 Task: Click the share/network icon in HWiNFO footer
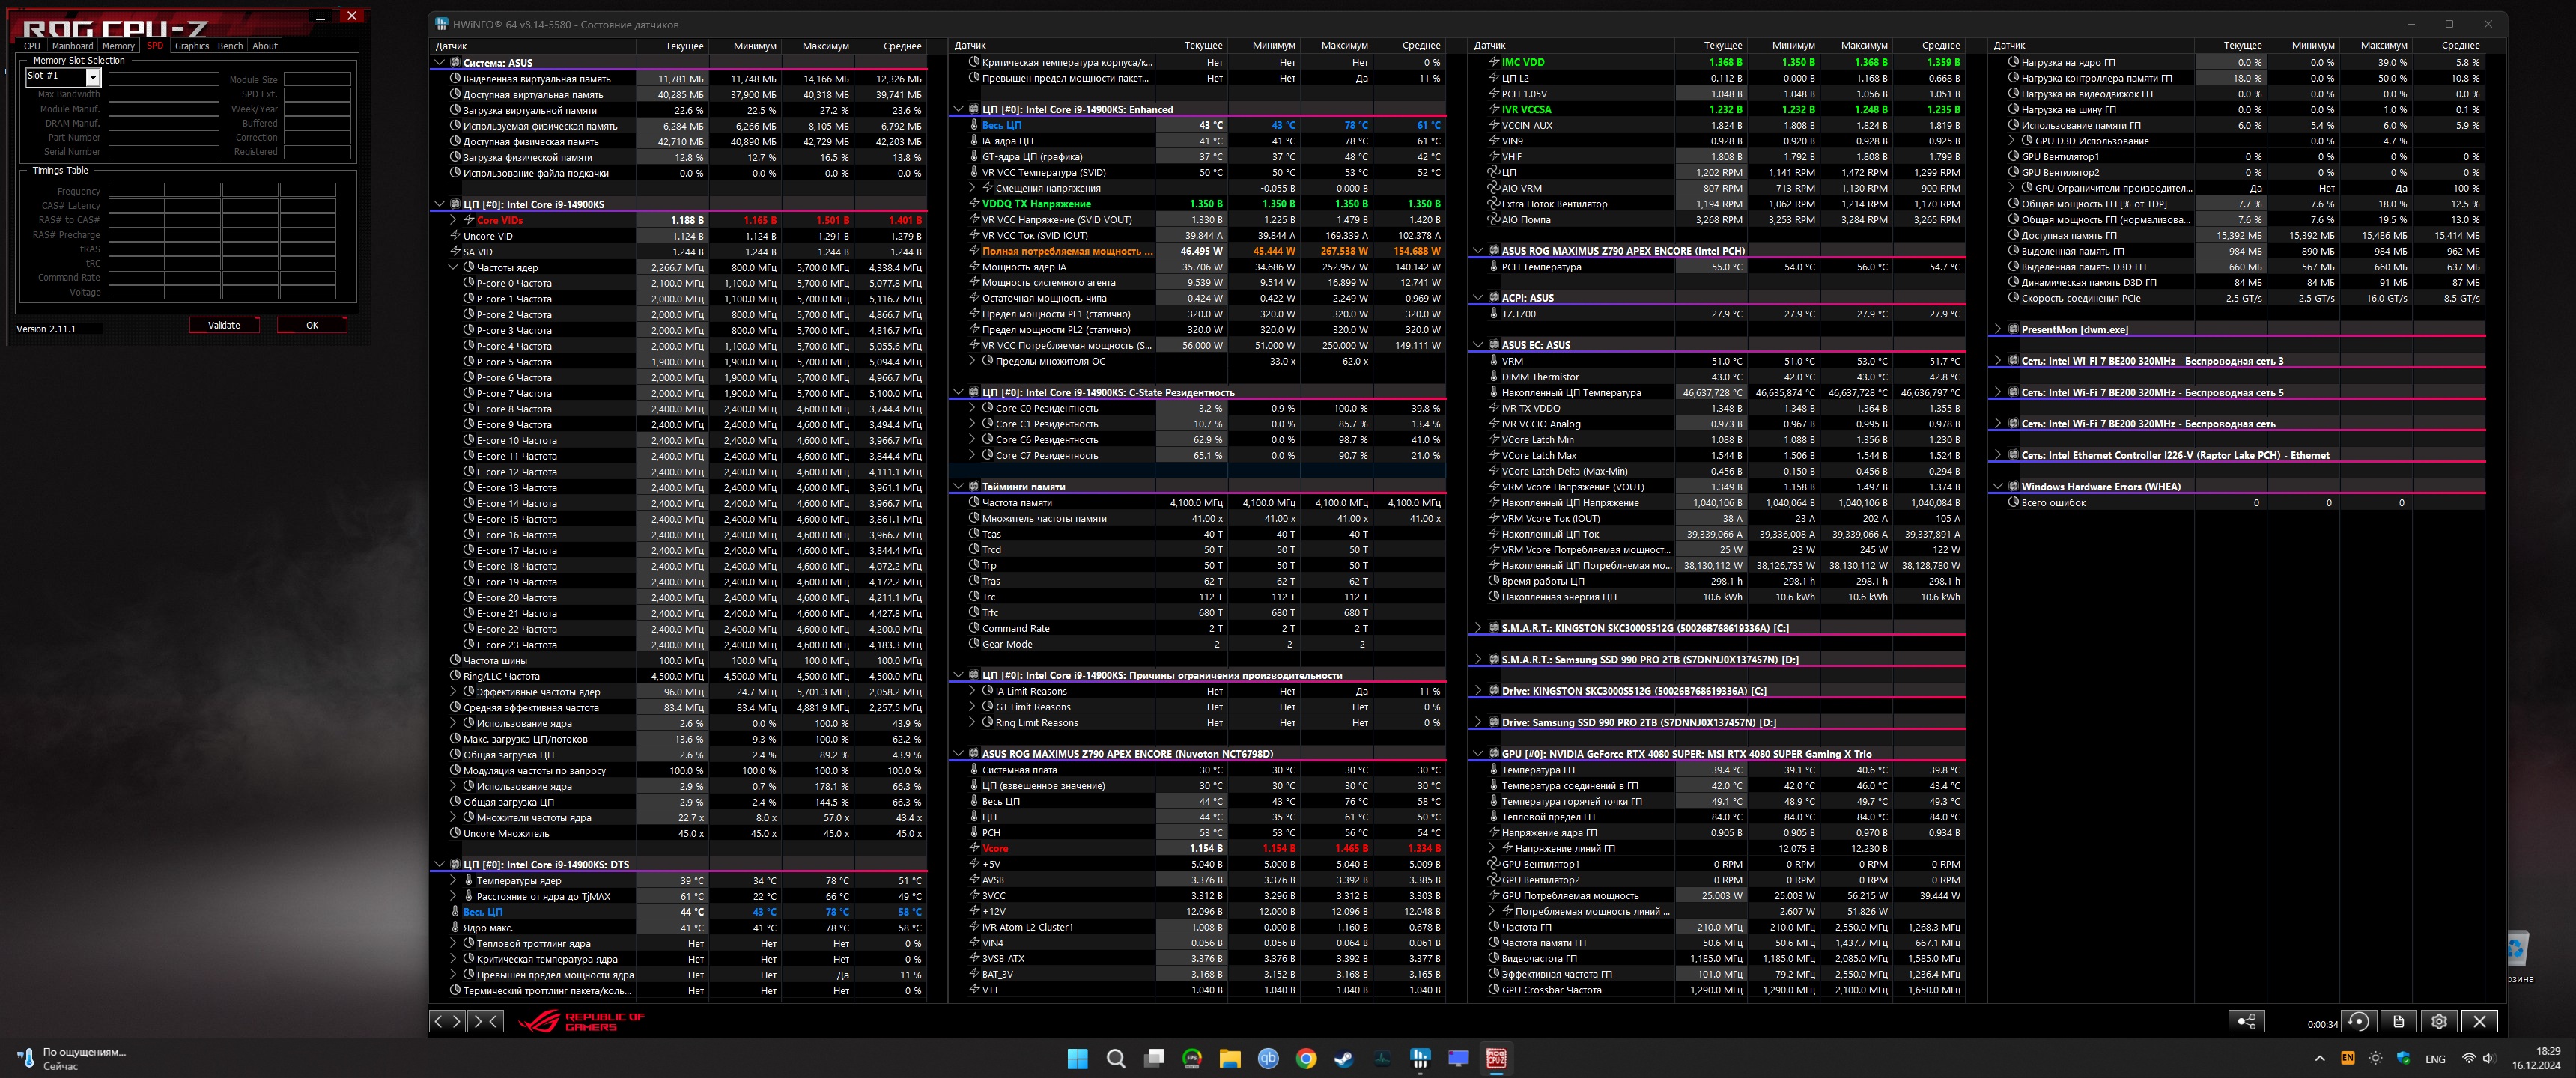point(2246,1021)
